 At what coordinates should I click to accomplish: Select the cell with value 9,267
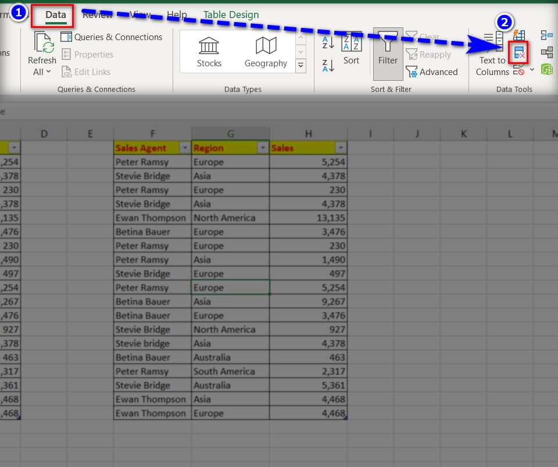pyautogui.click(x=308, y=301)
